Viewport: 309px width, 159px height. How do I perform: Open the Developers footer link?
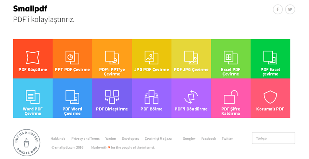click(130, 139)
